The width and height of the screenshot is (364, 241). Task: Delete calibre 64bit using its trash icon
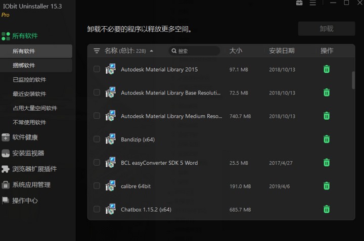(x=327, y=186)
